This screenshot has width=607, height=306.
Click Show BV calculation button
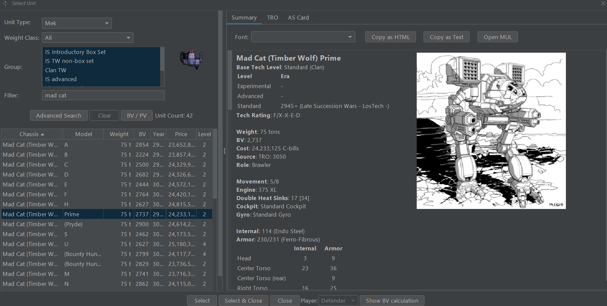pyautogui.click(x=392, y=301)
